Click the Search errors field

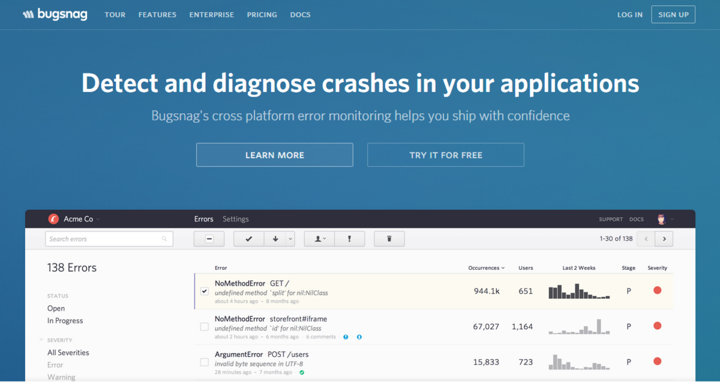109,239
